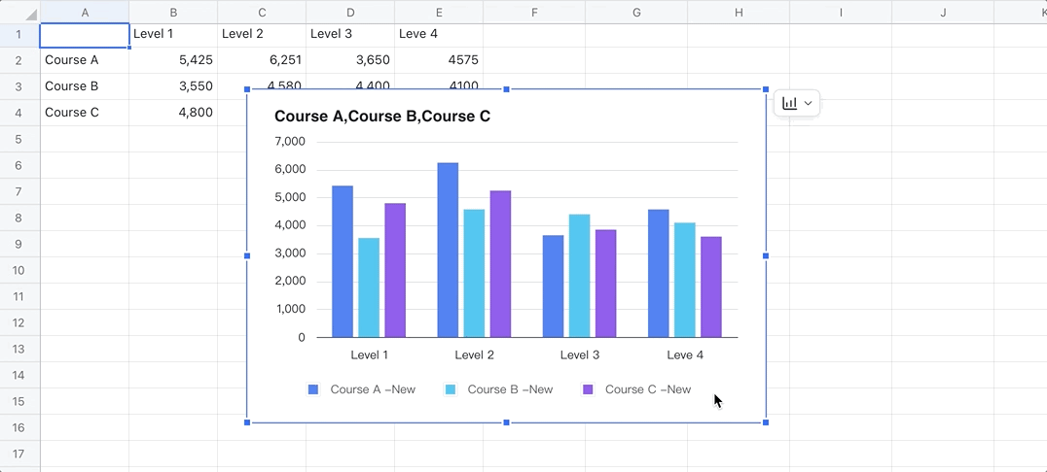Click the chart title text
Screen dimensions: 1047x472
pyautogui.click(x=382, y=117)
